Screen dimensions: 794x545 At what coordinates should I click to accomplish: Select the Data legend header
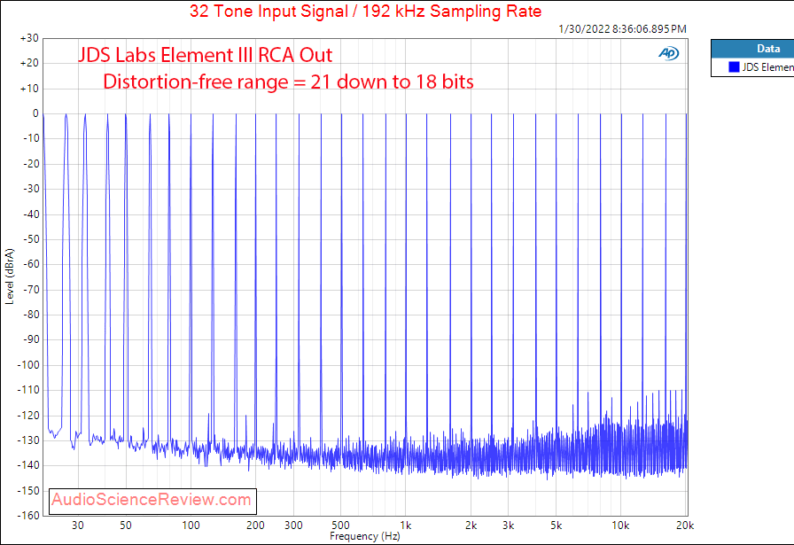(753, 49)
